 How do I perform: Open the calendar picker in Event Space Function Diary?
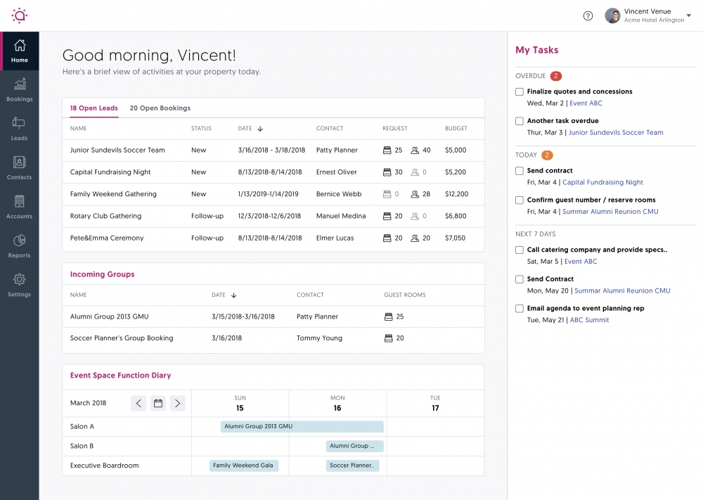pyautogui.click(x=157, y=403)
